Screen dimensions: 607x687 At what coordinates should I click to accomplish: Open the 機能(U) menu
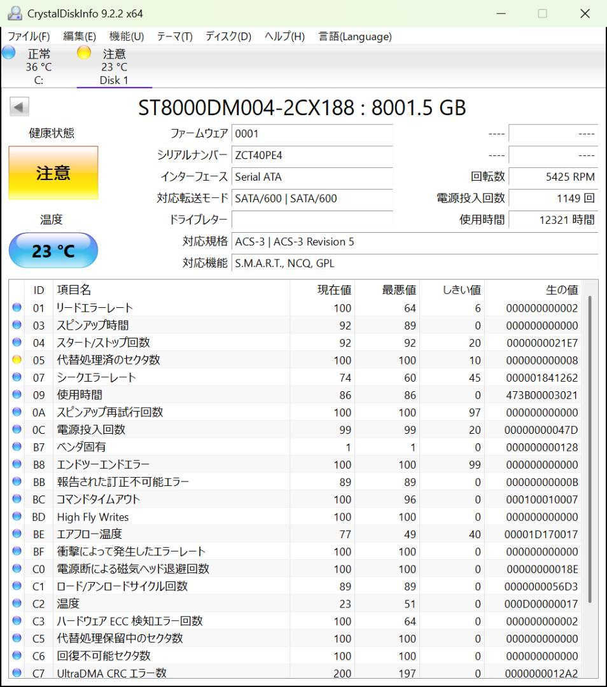[x=125, y=36]
